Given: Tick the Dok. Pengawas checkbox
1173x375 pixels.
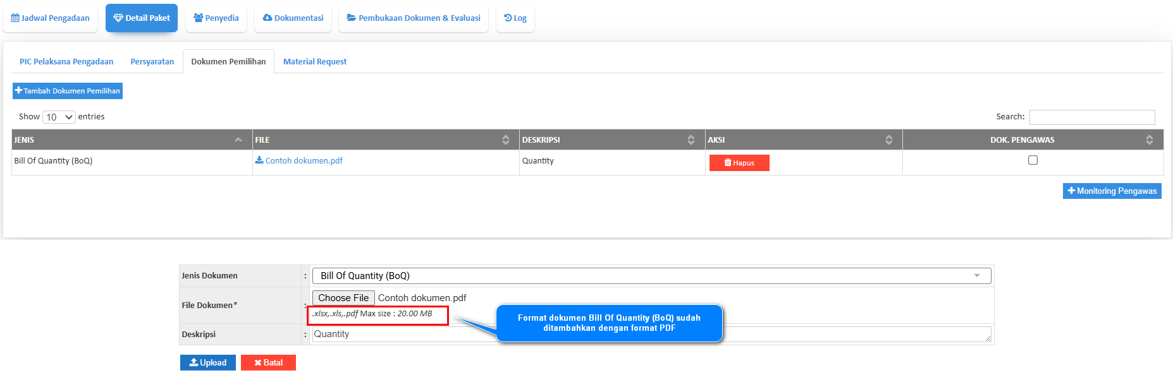Looking at the screenshot, I should point(1033,160).
